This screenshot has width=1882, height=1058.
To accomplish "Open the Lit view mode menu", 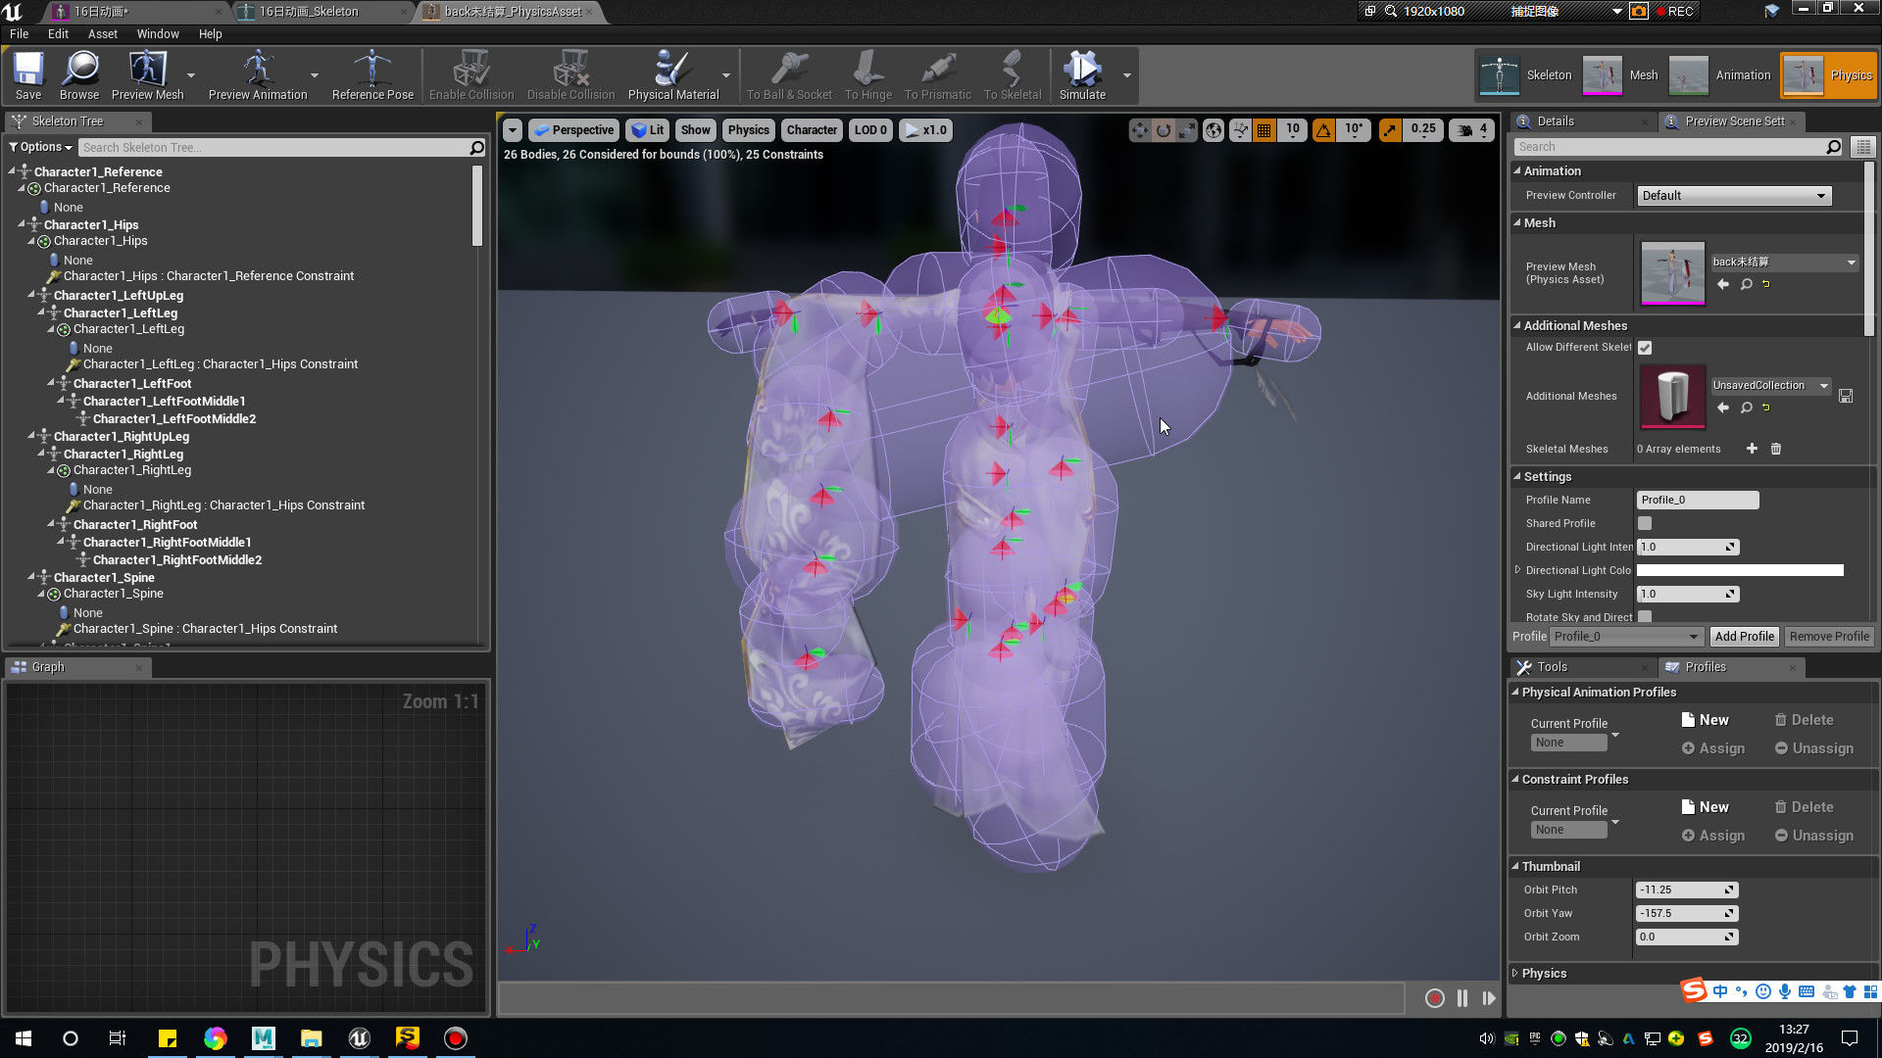I will [647, 130].
